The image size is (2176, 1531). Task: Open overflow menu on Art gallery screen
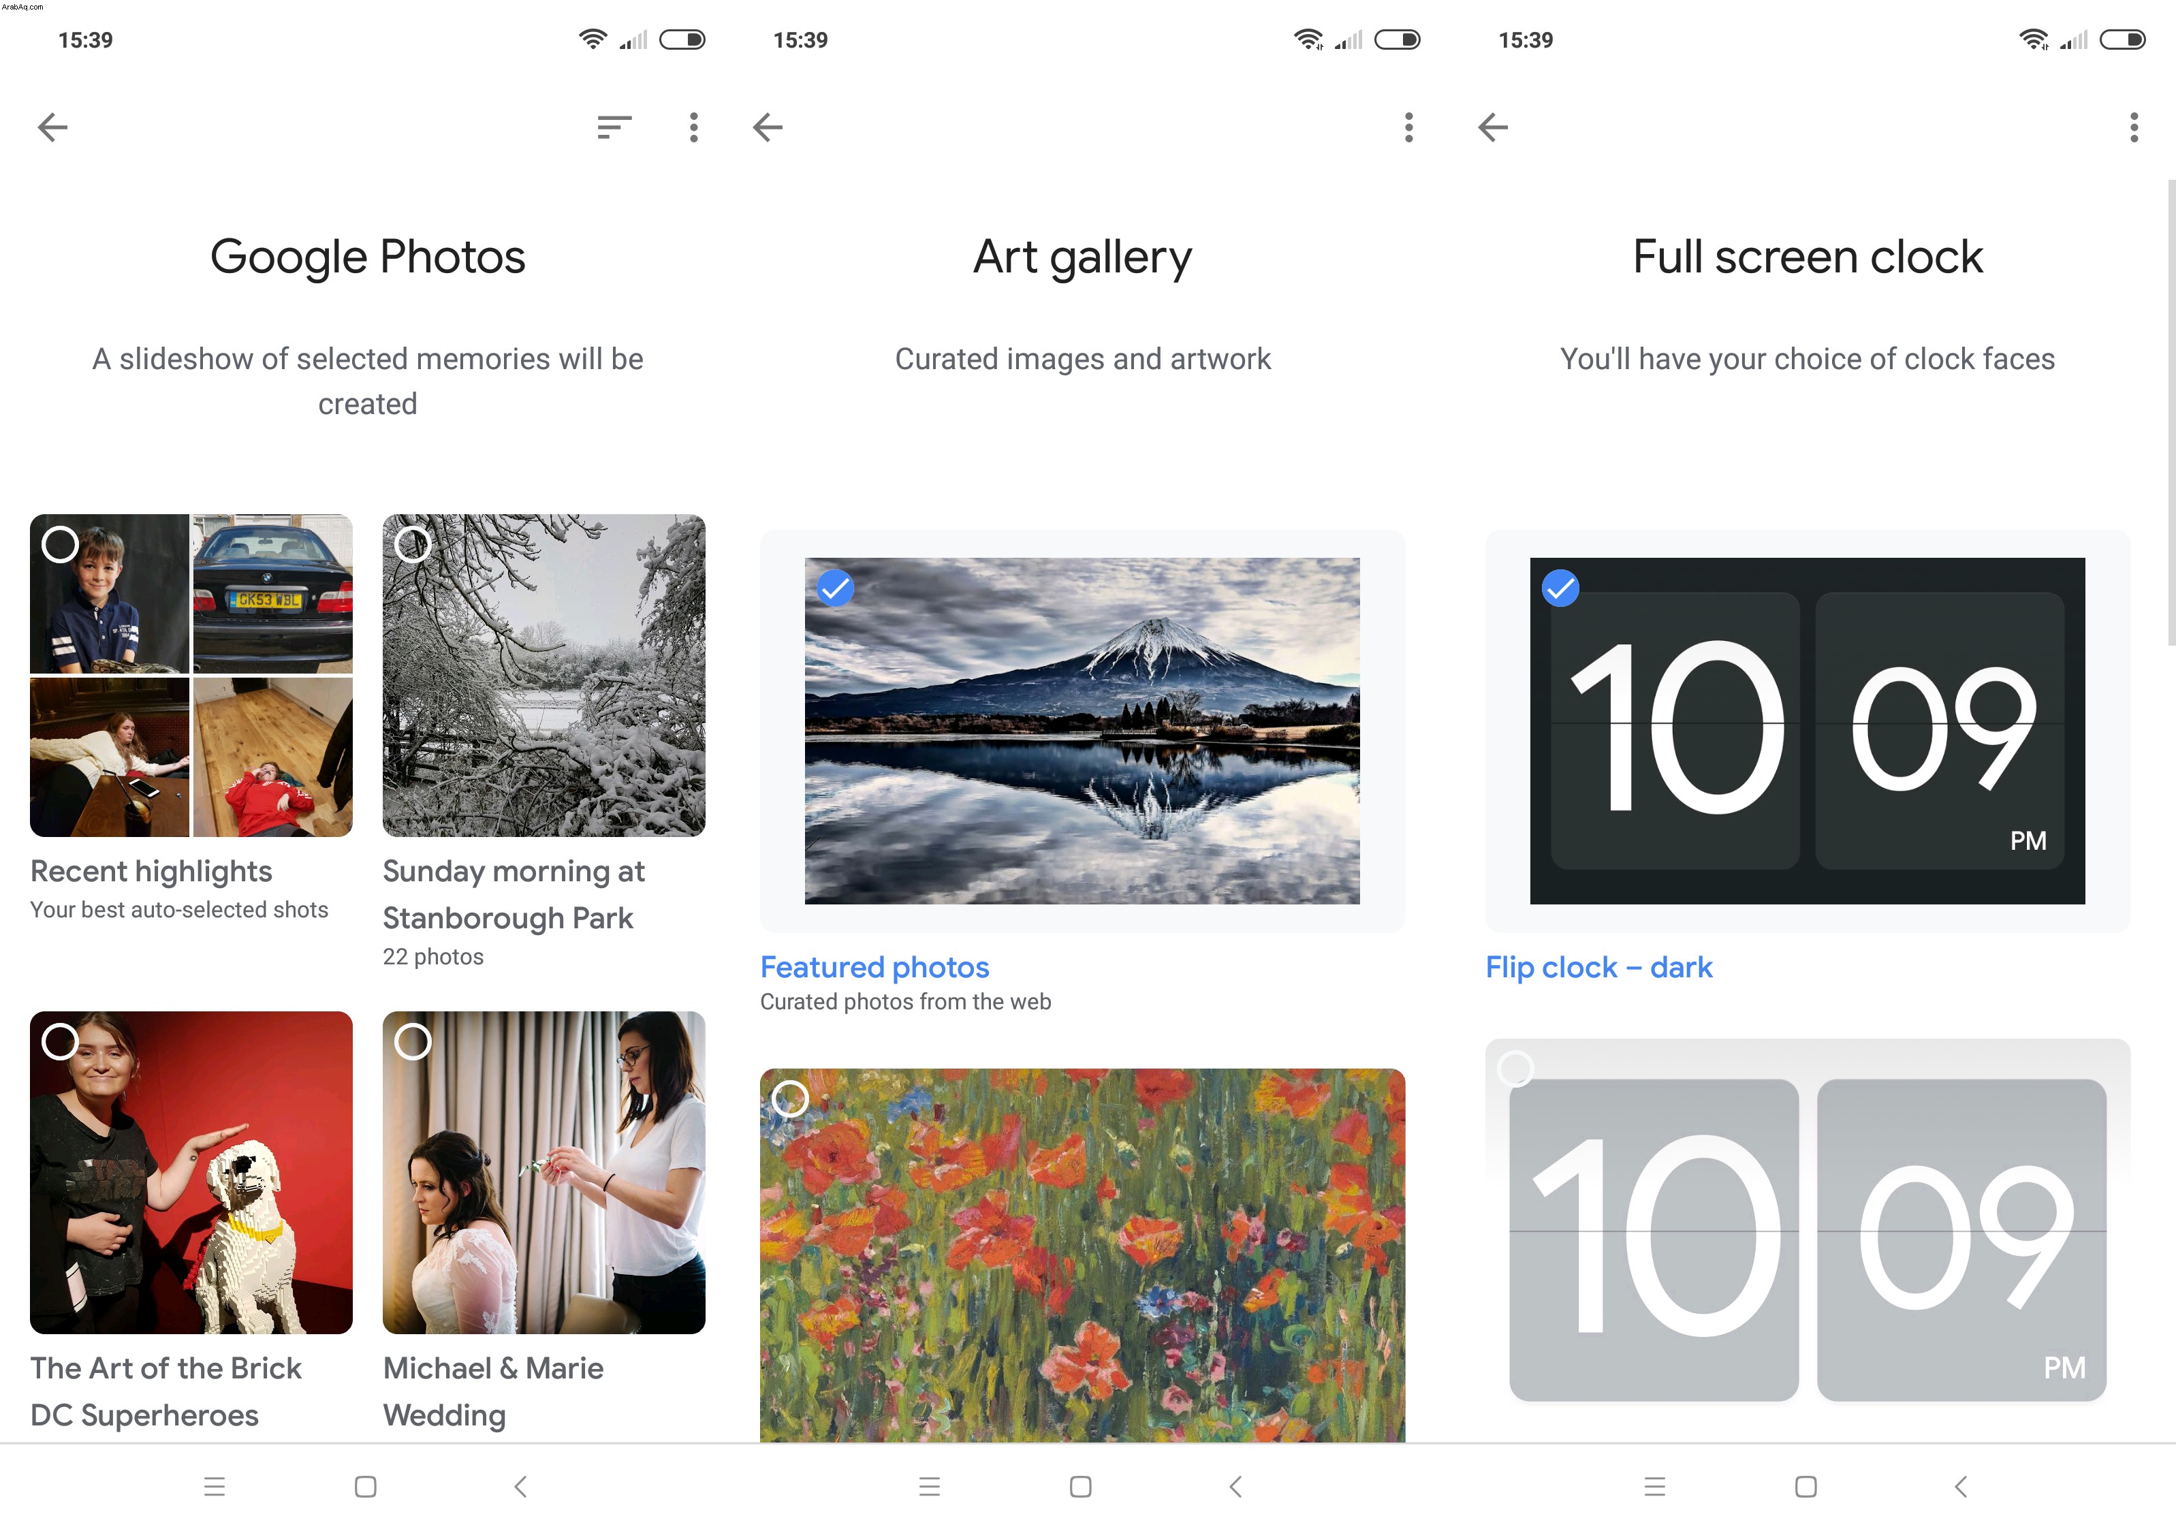click(1408, 127)
